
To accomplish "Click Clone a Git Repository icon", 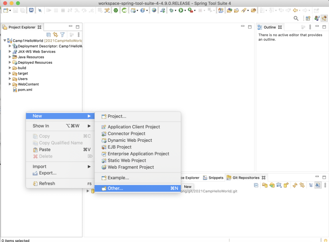I will [x=272, y=185].
